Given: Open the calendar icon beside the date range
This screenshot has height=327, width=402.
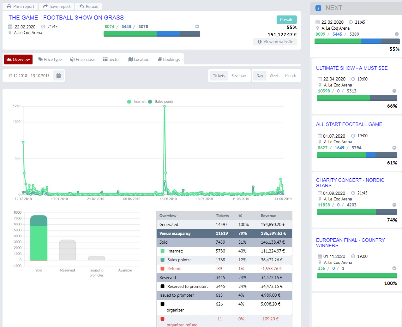Looking at the screenshot, I should pyautogui.click(x=58, y=75).
